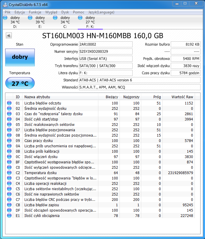205x239 pixels.
Task: Click status icon of attribute 0C row
Action: pos(9,157)
